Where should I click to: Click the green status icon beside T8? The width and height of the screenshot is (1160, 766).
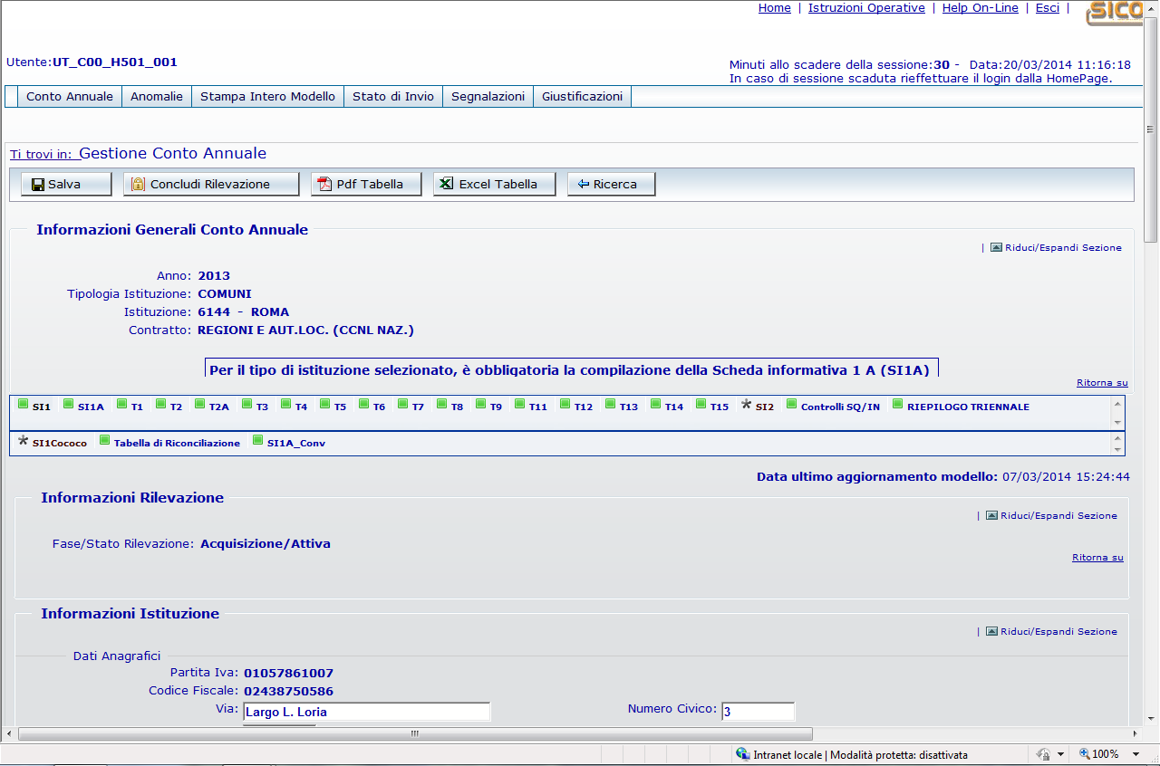pyautogui.click(x=441, y=404)
